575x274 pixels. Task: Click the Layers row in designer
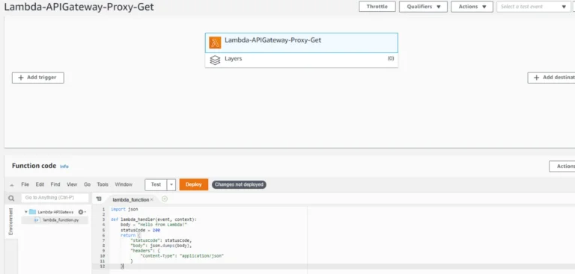pyautogui.click(x=302, y=60)
